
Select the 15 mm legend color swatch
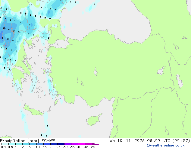click(47, 144)
